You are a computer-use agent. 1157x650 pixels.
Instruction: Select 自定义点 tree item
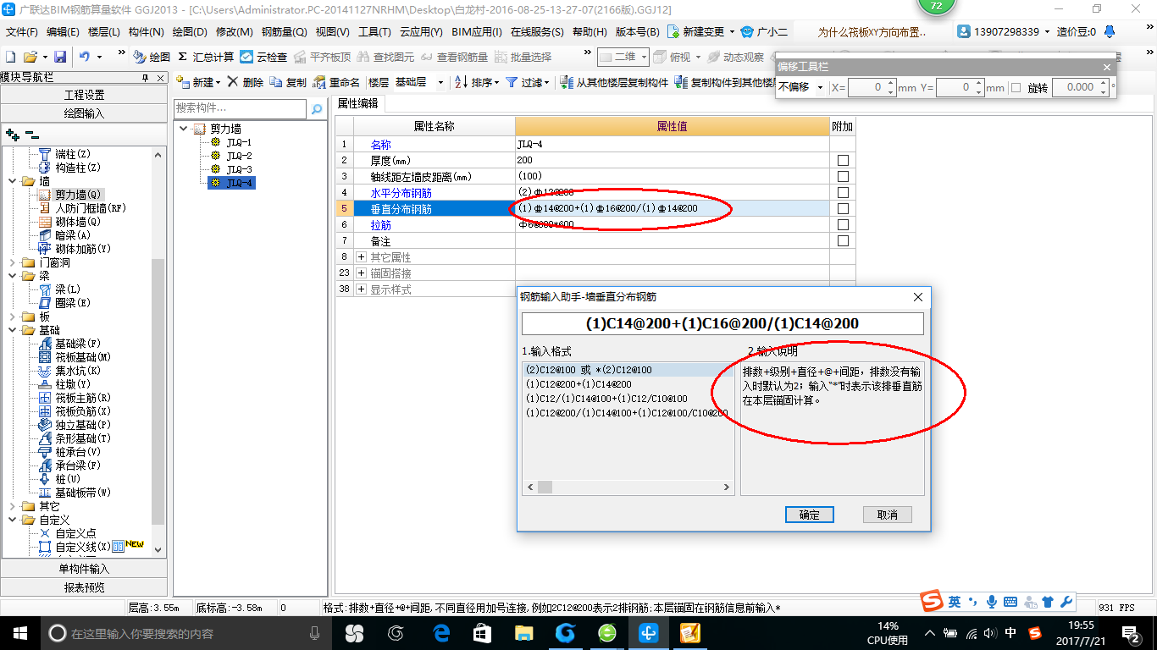click(x=67, y=533)
